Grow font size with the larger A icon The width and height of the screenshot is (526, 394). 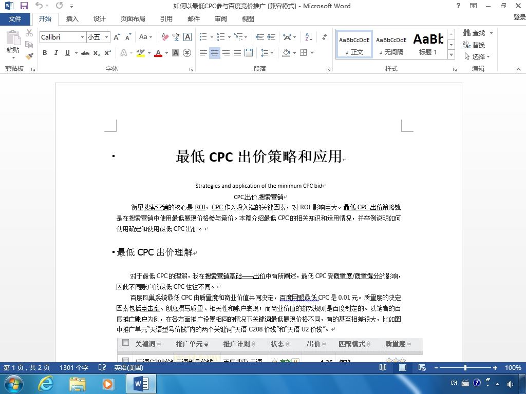[117, 37]
